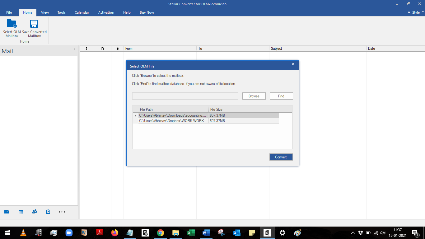Click the File Size column header
425x239 pixels.
tap(244, 110)
